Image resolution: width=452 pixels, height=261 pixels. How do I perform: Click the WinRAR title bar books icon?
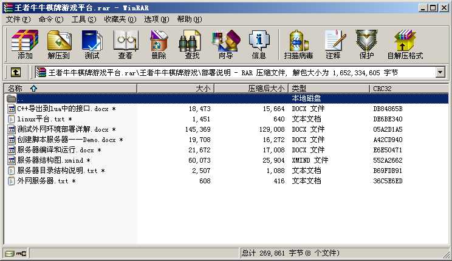tap(8, 7)
